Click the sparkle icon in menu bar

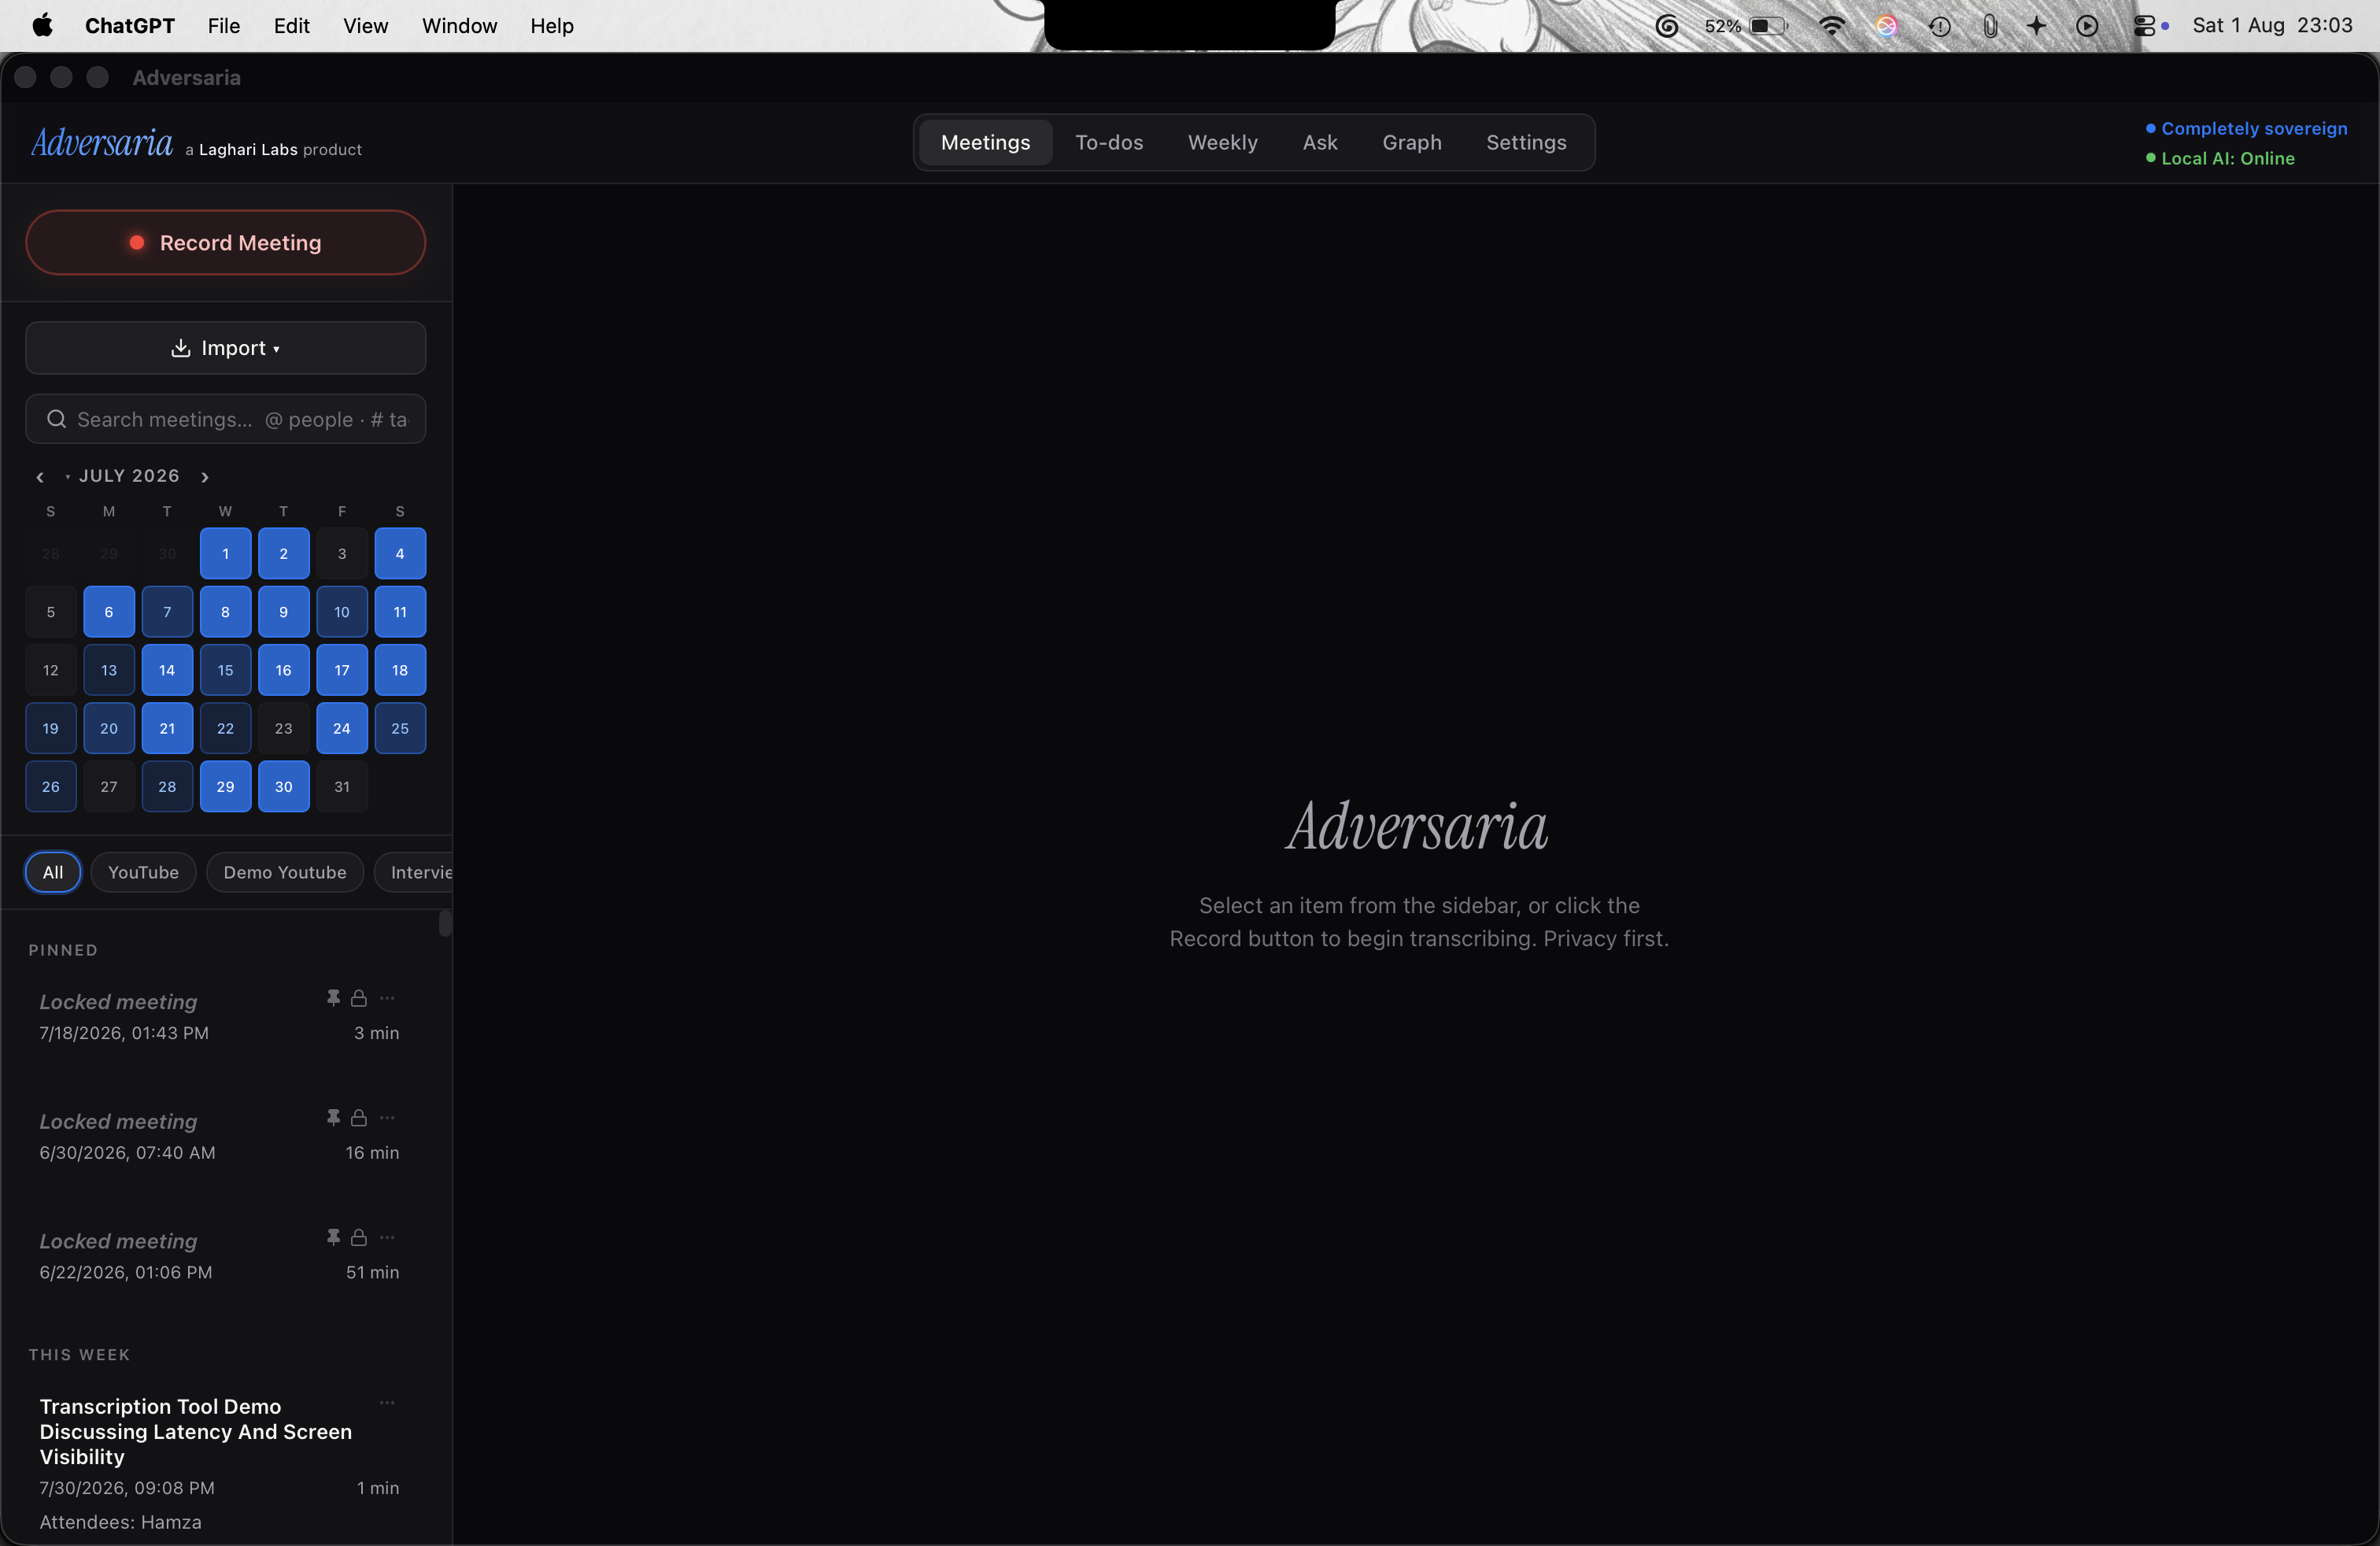(2037, 26)
